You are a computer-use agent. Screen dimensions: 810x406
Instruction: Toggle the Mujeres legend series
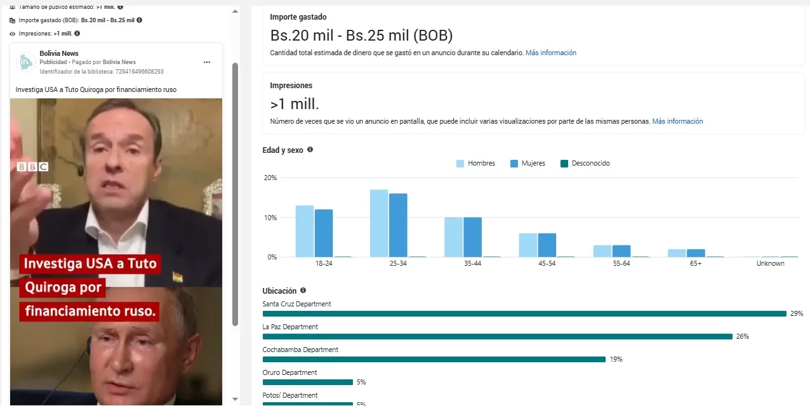coord(528,164)
